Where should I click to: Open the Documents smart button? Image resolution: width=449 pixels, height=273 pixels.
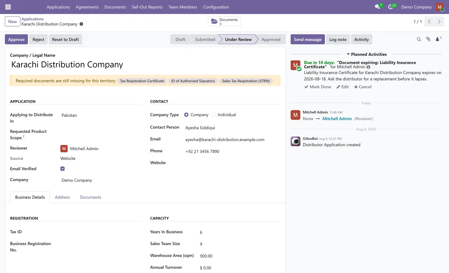224,21
